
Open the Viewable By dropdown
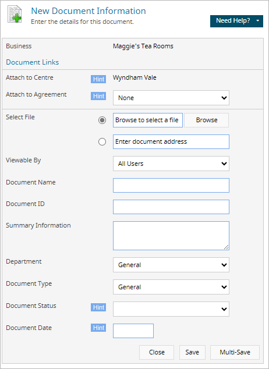coord(171,164)
